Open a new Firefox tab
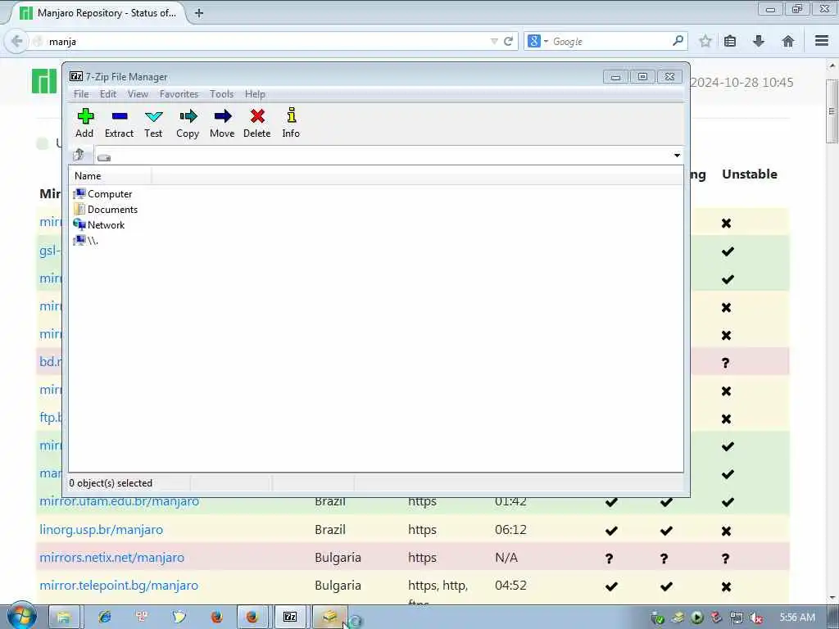This screenshot has width=839, height=629. pos(199,13)
